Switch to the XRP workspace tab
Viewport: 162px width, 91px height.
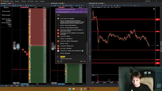(x=11, y=86)
